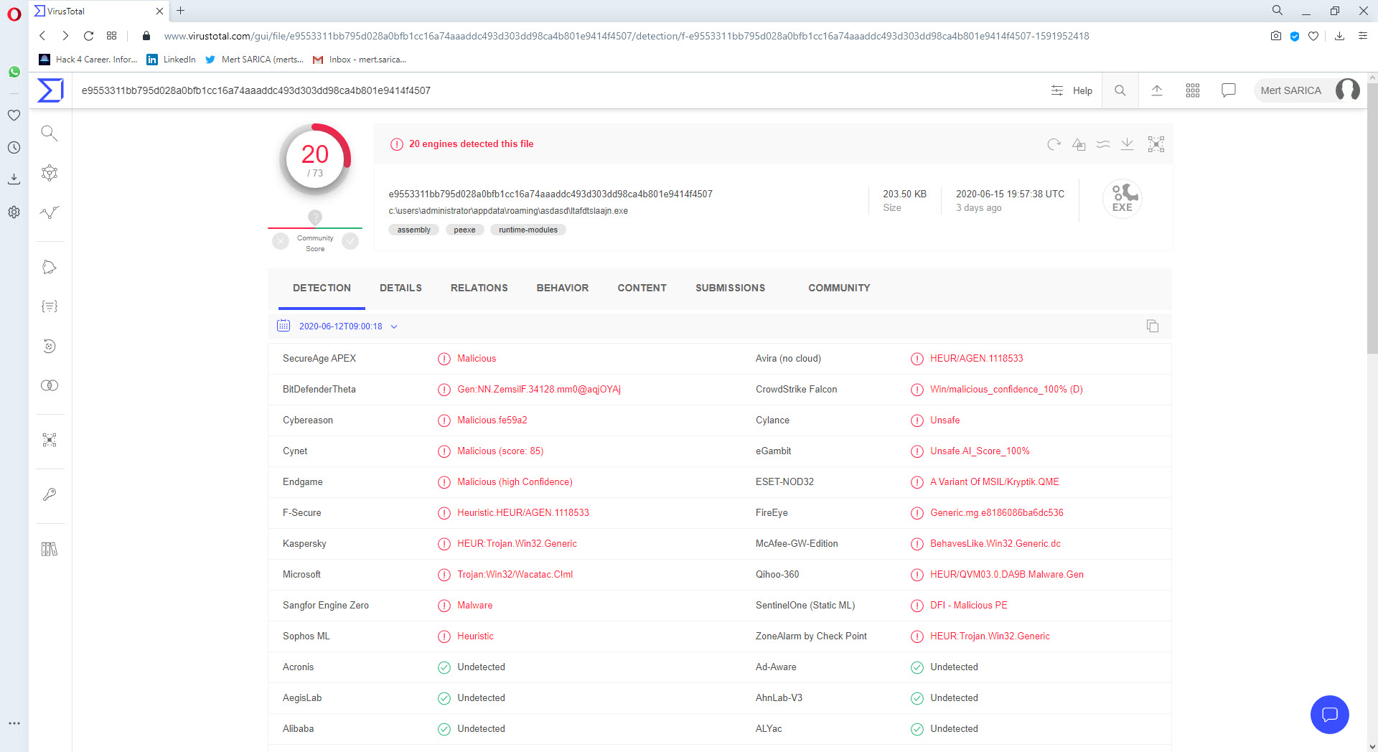
Task: Open the hunting icon in the left sidebar
Action: click(x=50, y=267)
